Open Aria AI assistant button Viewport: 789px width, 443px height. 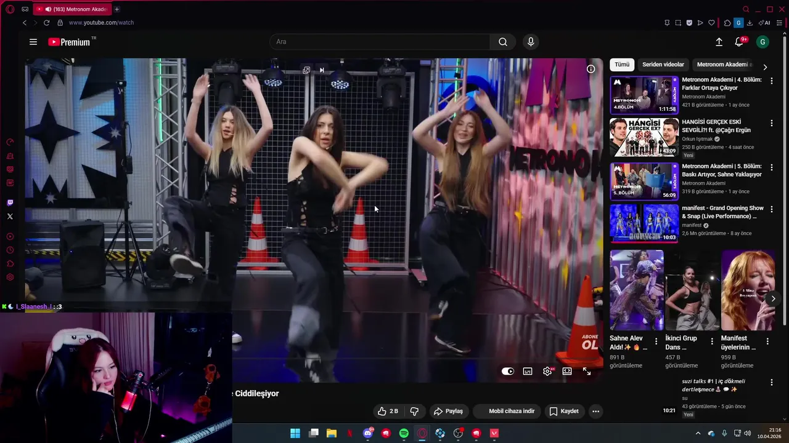(764, 23)
